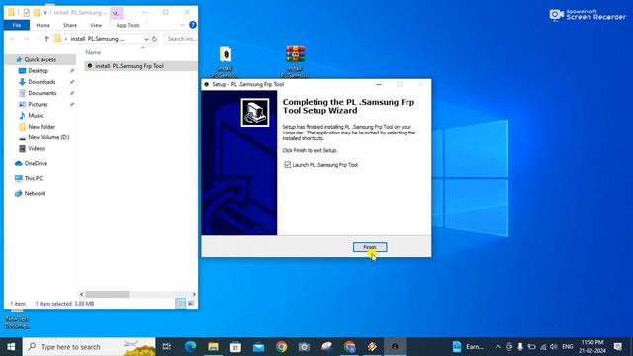Open New Volume (D:) in navigation pane
The image size is (633, 356).
point(48,137)
